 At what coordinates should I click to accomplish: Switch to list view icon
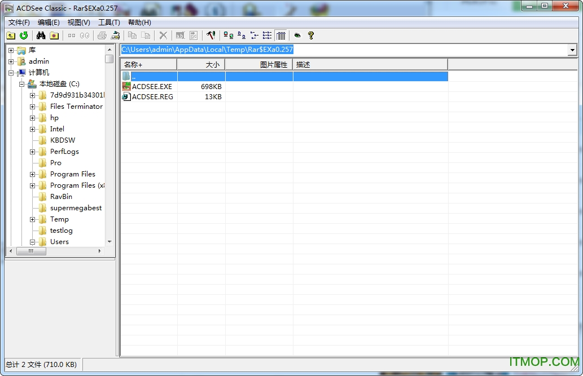[x=255, y=36]
